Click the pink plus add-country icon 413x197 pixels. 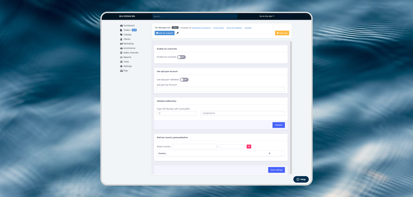pyautogui.click(x=249, y=147)
